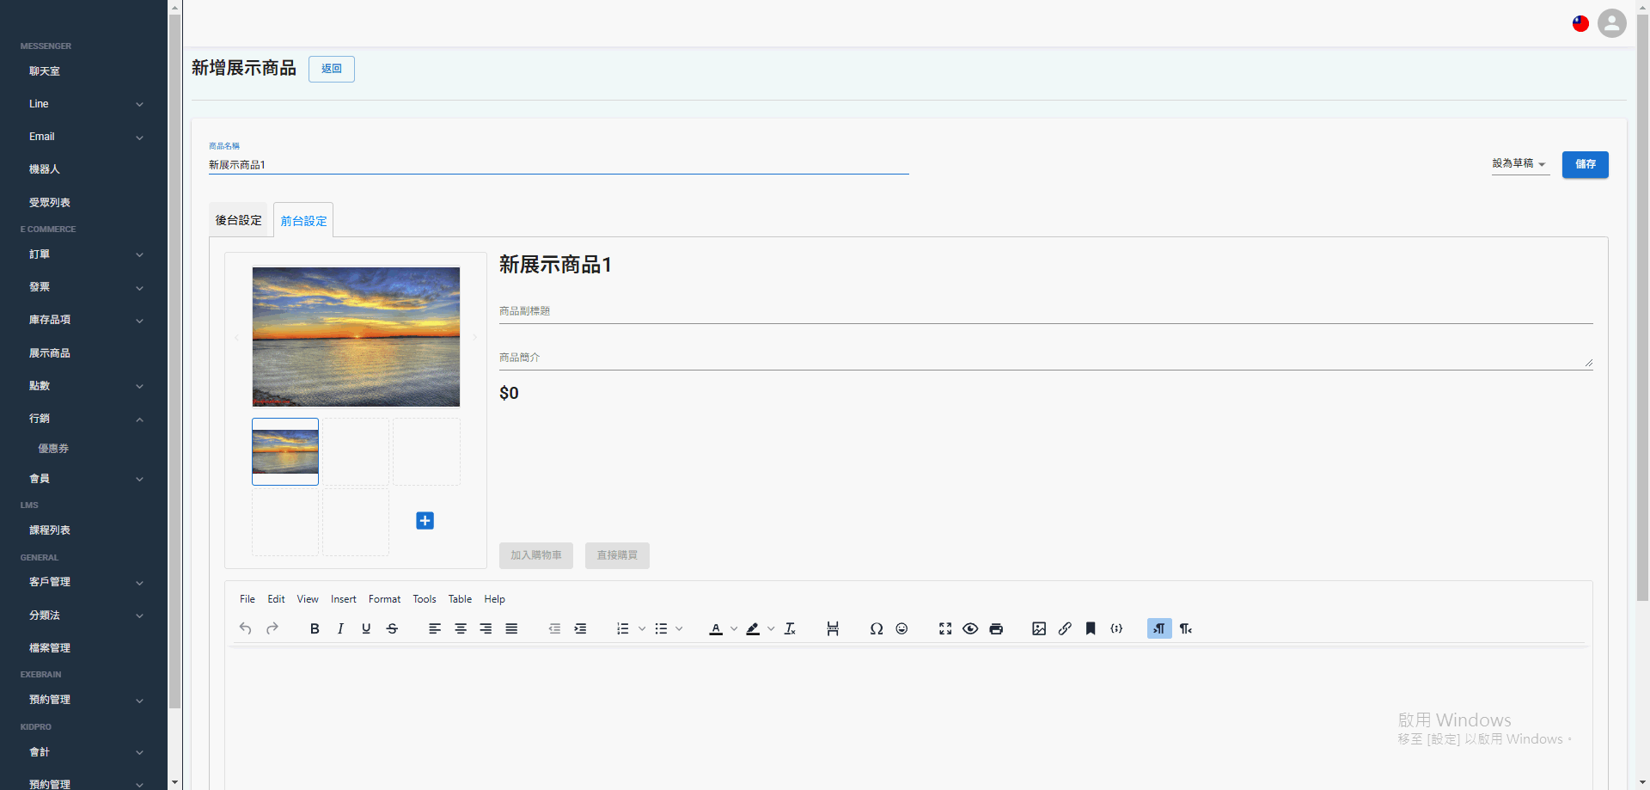This screenshot has height=790, width=1650.
Task: Select the small sunset image thumbnail
Action: (x=285, y=451)
